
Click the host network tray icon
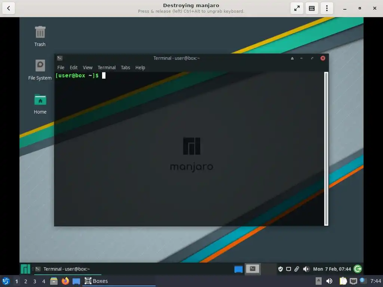click(353, 281)
